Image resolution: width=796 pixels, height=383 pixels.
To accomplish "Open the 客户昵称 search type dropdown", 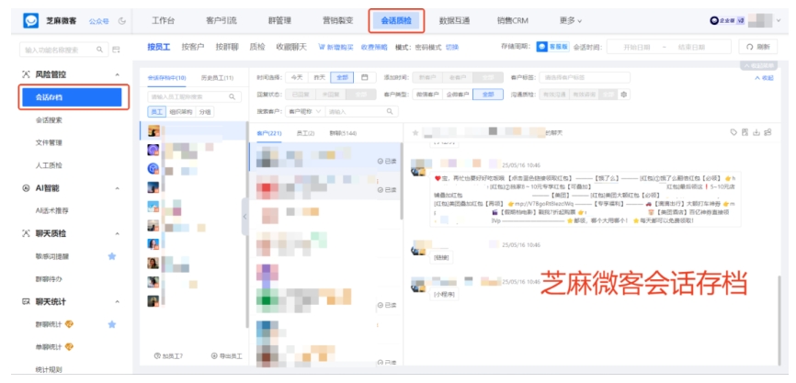I will tap(304, 111).
